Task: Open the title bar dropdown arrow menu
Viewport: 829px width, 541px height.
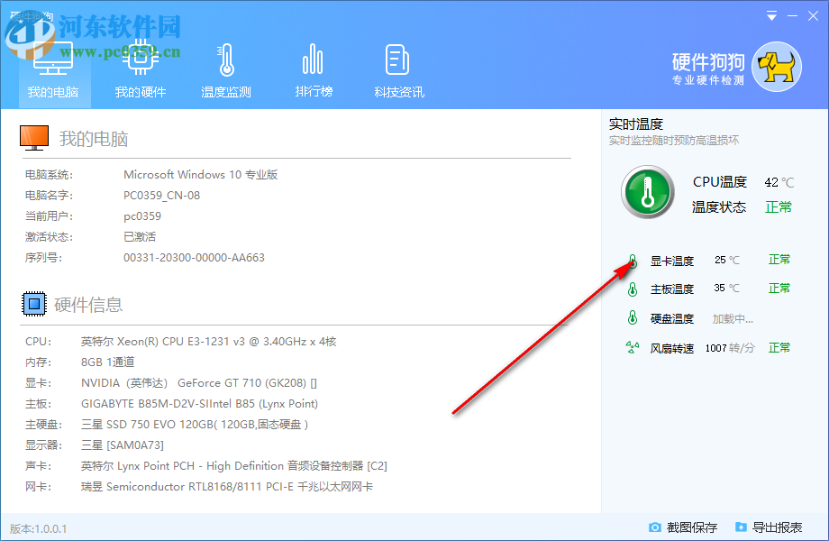Action: (771, 15)
